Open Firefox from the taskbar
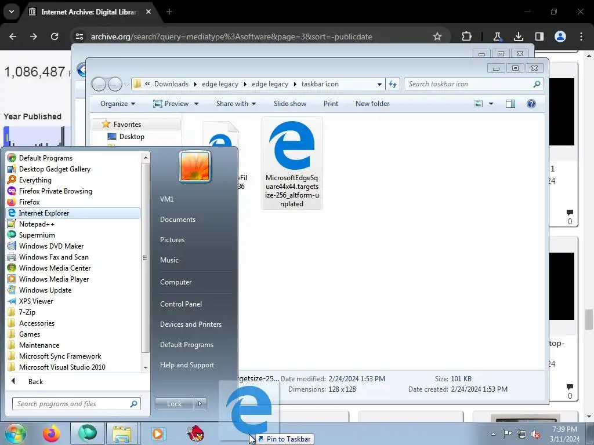This screenshot has height=445, width=594. pyautogui.click(x=52, y=433)
